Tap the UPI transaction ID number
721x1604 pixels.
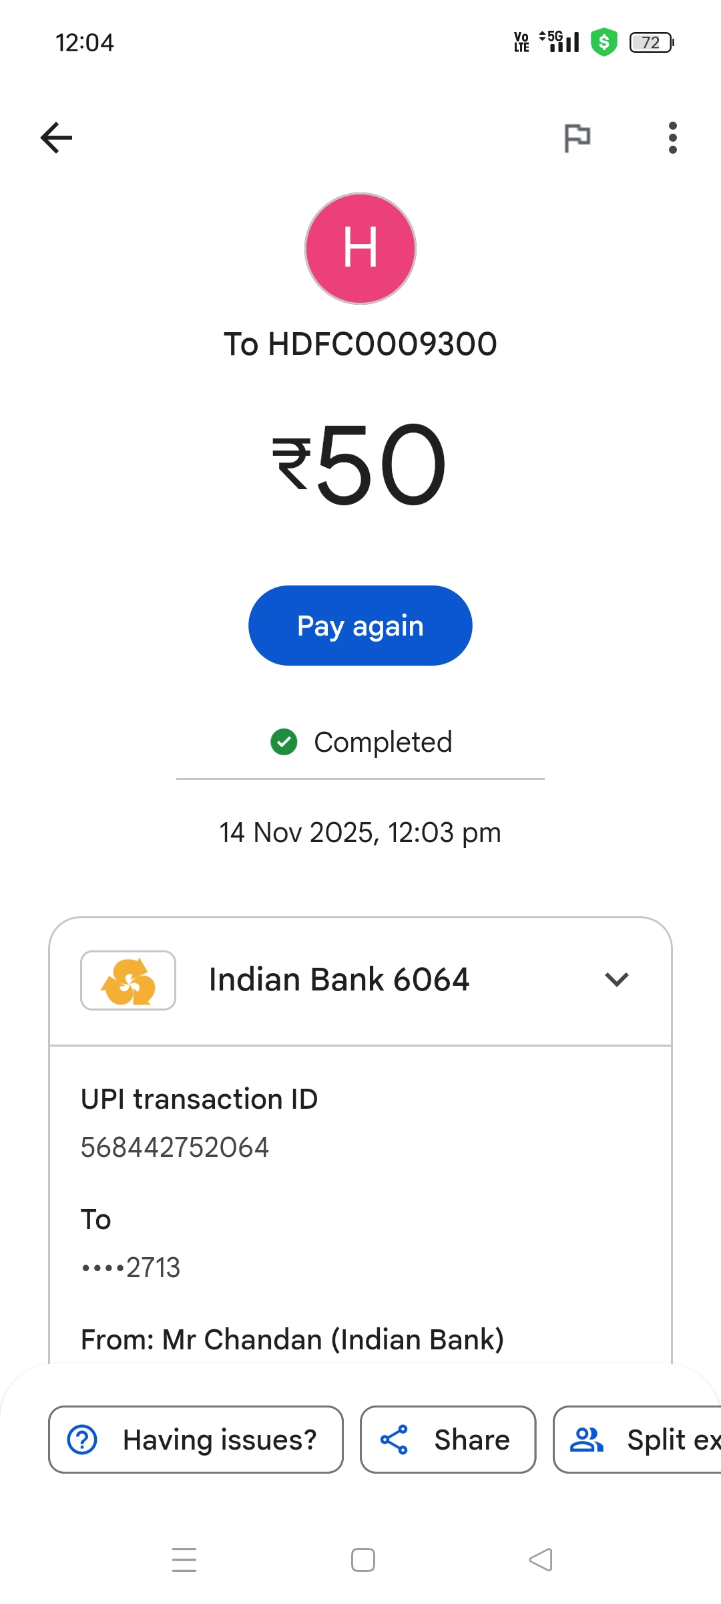coord(175,1148)
